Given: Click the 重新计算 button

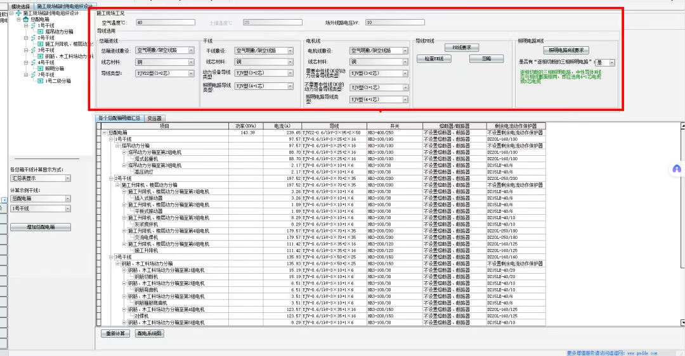Looking at the screenshot, I should tap(116, 333).
